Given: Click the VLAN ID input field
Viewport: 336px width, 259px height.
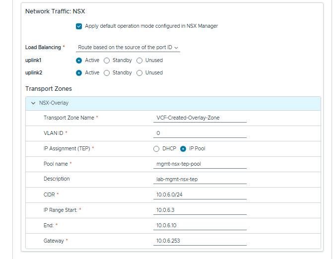Looking at the screenshot, I should click(x=200, y=133).
